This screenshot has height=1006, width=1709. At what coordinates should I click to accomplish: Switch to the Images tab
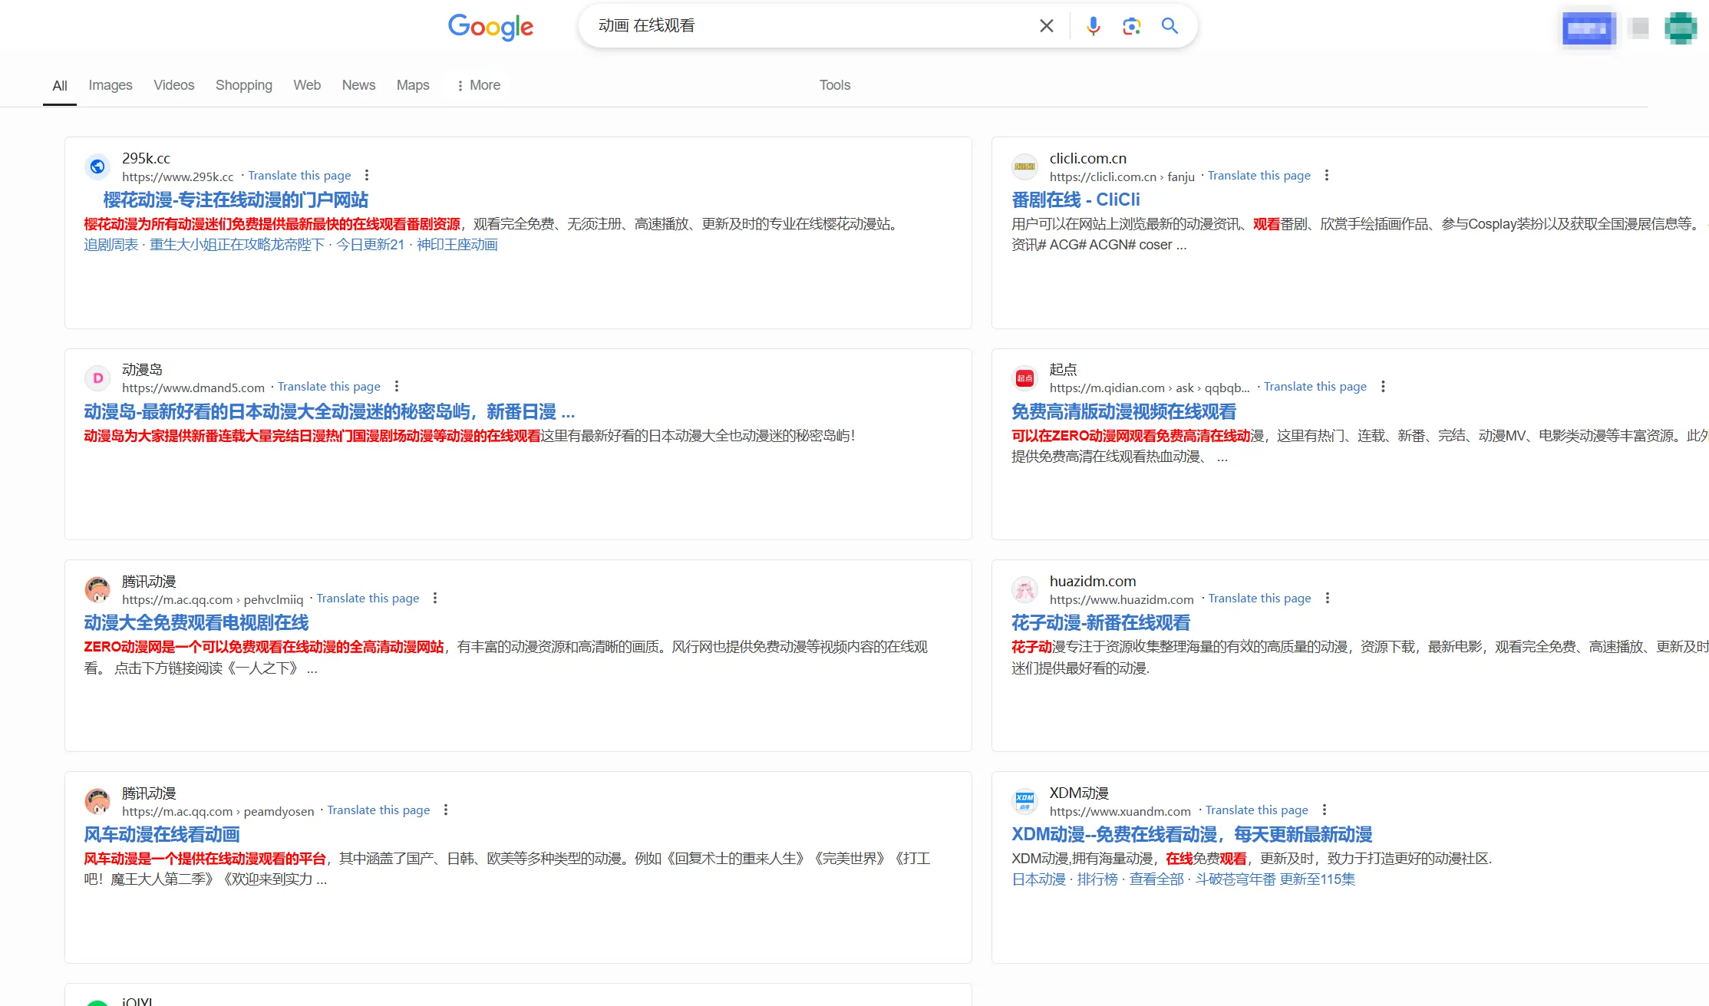pyautogui.click(x=111, y=85)
